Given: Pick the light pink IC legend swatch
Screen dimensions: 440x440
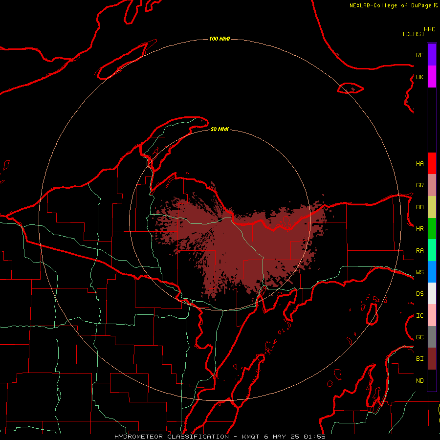Looking at the screenshot, I should (x=432, y=315).
